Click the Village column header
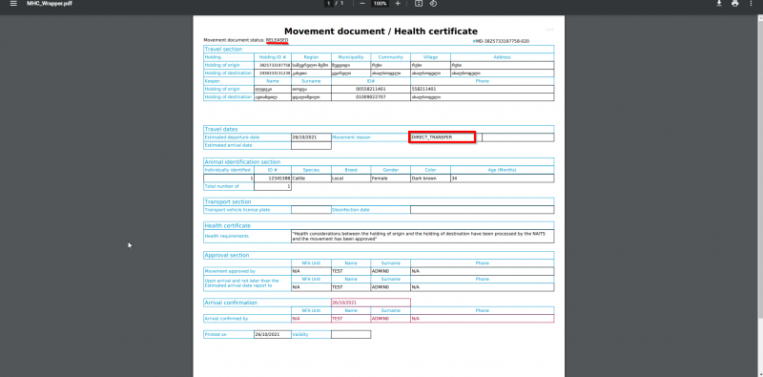 click(430, 57)
